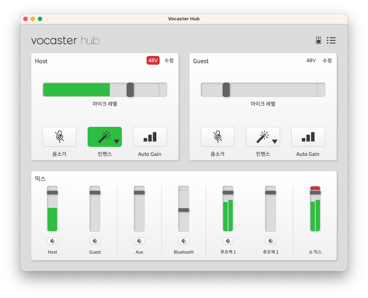Toggle 48V phantom power for Host
This screenshot has width=368, height=298.
(153, 60)
